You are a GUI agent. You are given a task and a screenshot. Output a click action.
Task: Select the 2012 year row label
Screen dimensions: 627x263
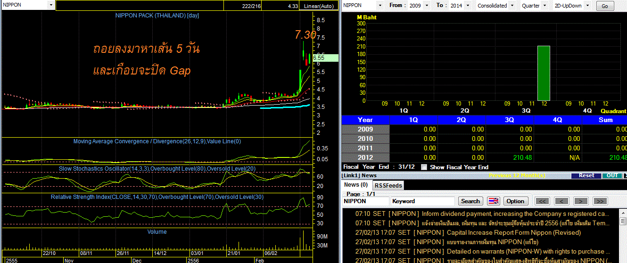tap(365, 157)
